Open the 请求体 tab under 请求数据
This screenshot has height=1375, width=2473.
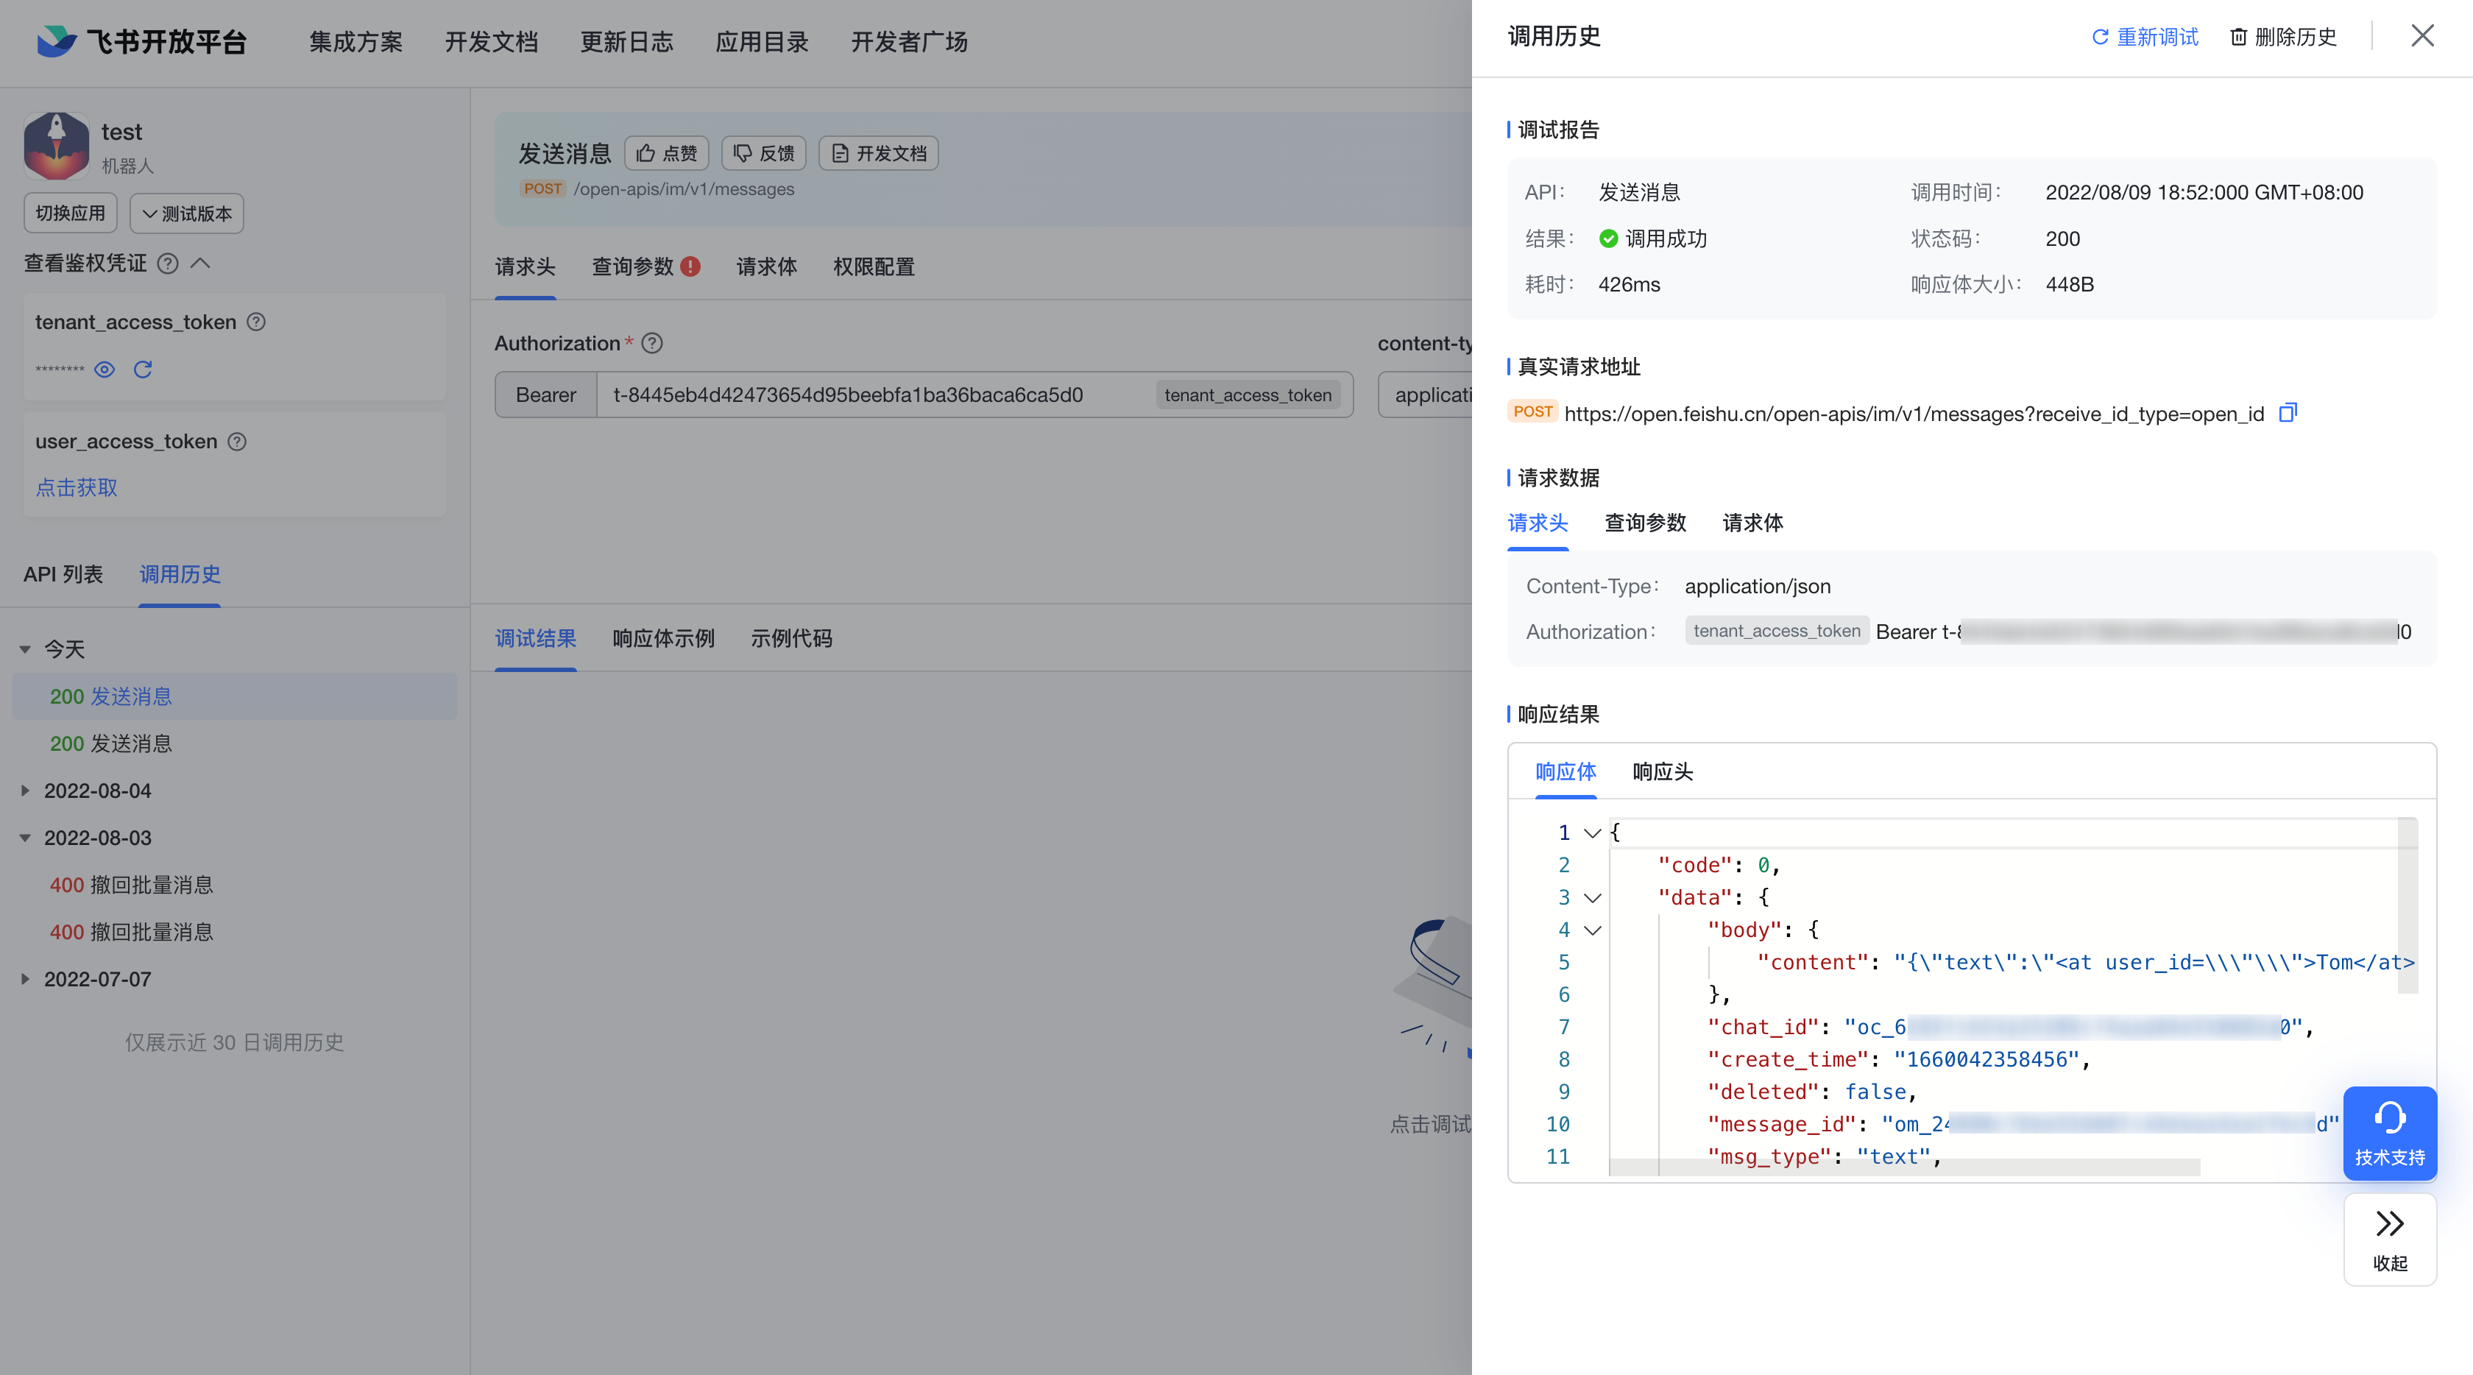[x=1753, y=523]
